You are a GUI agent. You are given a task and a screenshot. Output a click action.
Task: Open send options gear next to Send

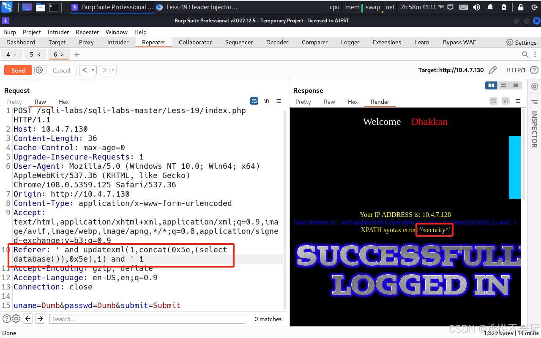pyautogui.click(x=39, y=70)
